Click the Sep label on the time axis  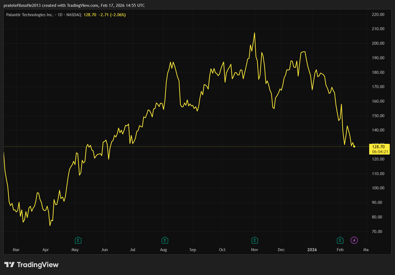click(193, 250)
